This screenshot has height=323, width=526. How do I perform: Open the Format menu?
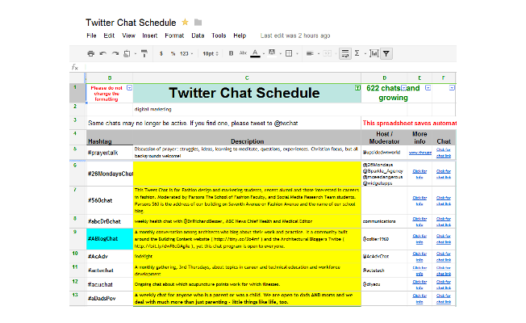[x=174, y=36]
